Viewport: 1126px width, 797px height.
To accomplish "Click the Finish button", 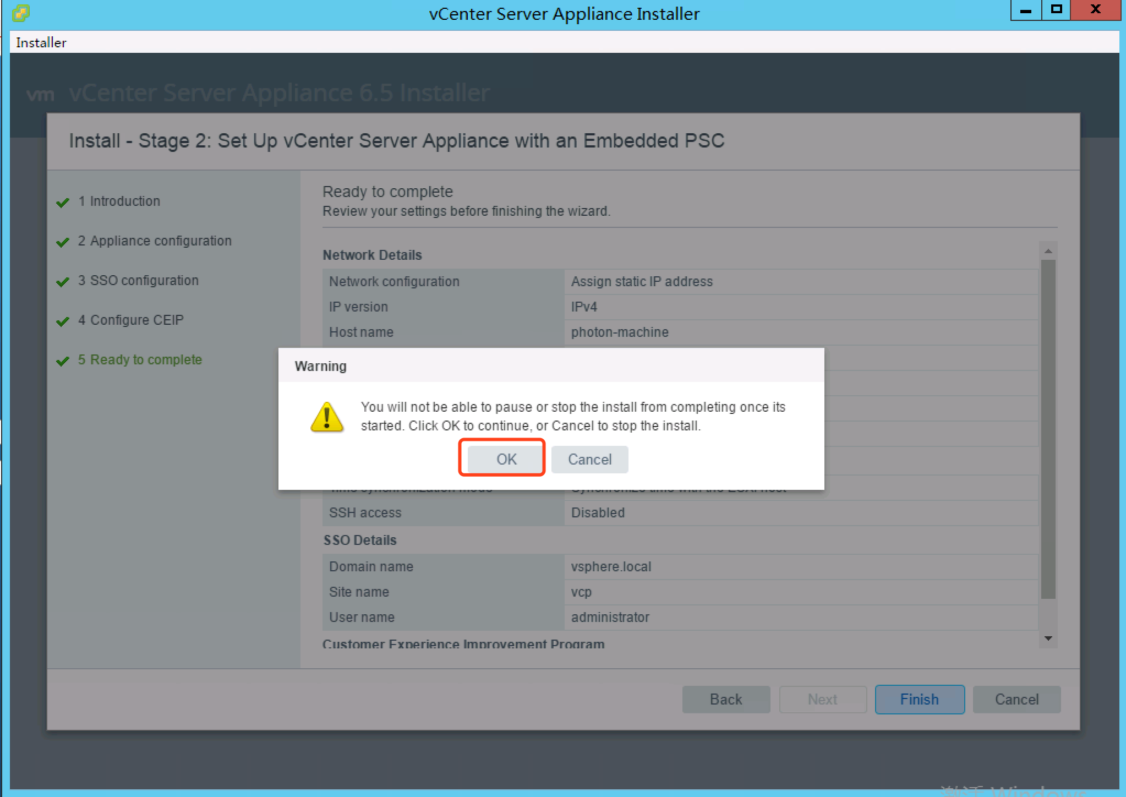I will tap(920, 699).
